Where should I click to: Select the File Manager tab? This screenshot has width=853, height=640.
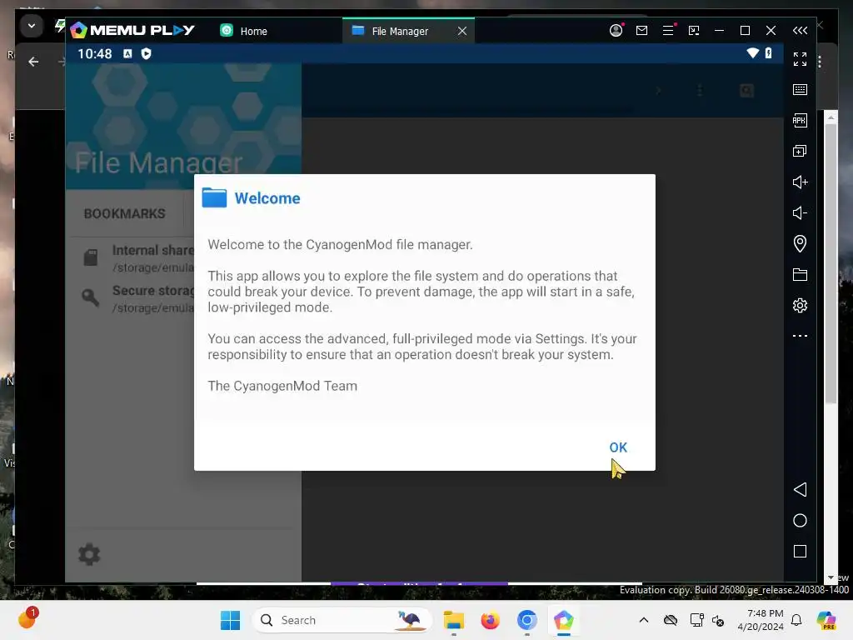(x=399, y=31)
